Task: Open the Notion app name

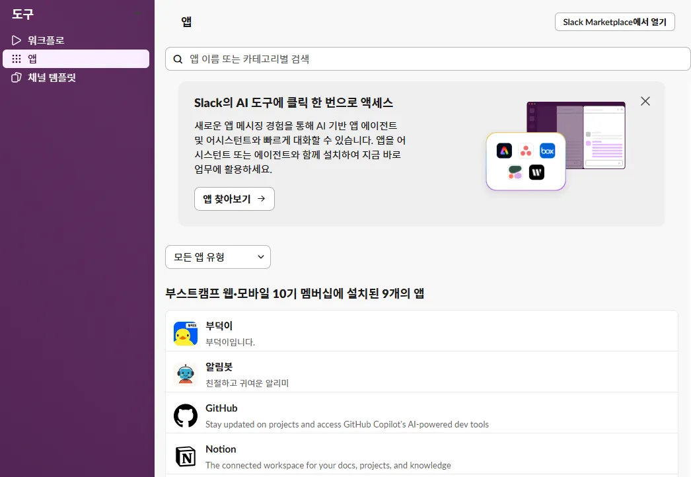Action: (221, 449)
